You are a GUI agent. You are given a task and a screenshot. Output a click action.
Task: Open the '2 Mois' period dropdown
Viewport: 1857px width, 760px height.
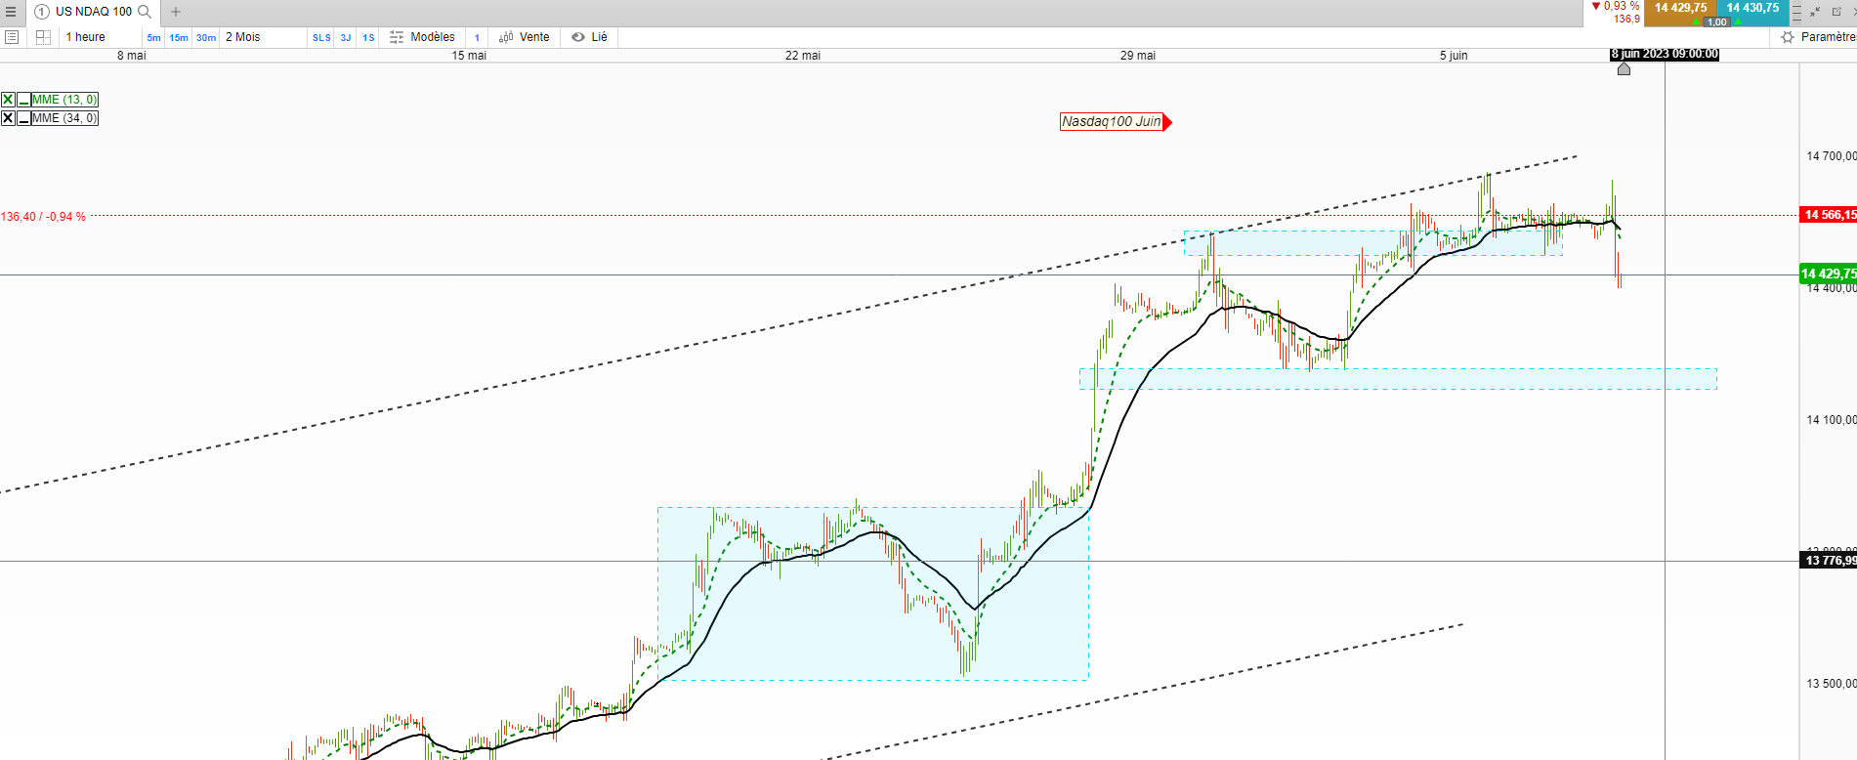[x=243, y=37]
